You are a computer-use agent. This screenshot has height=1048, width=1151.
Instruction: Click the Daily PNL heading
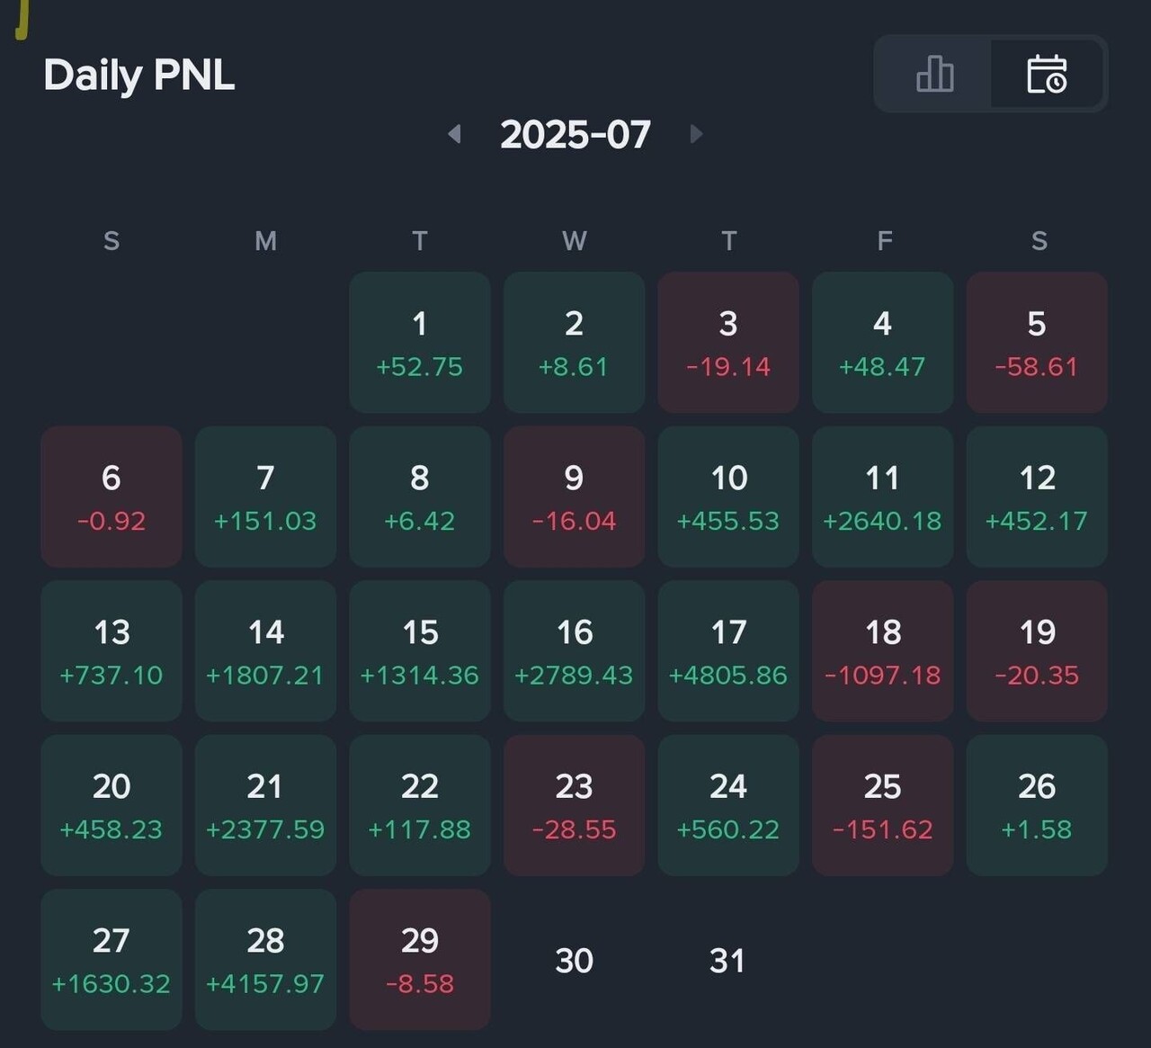tap(139, 75)
